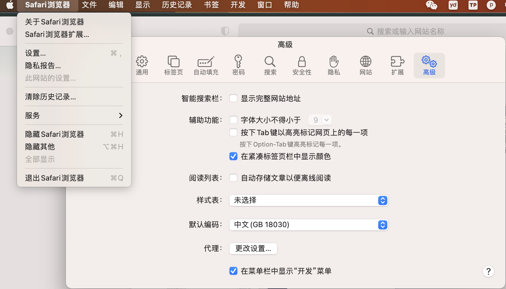Viewport: 506px width, 289px height.
Task: Enable 按下 Tab 键以高亮标记网页上的每一项 checkbox
Action: (x=233, y=133)
